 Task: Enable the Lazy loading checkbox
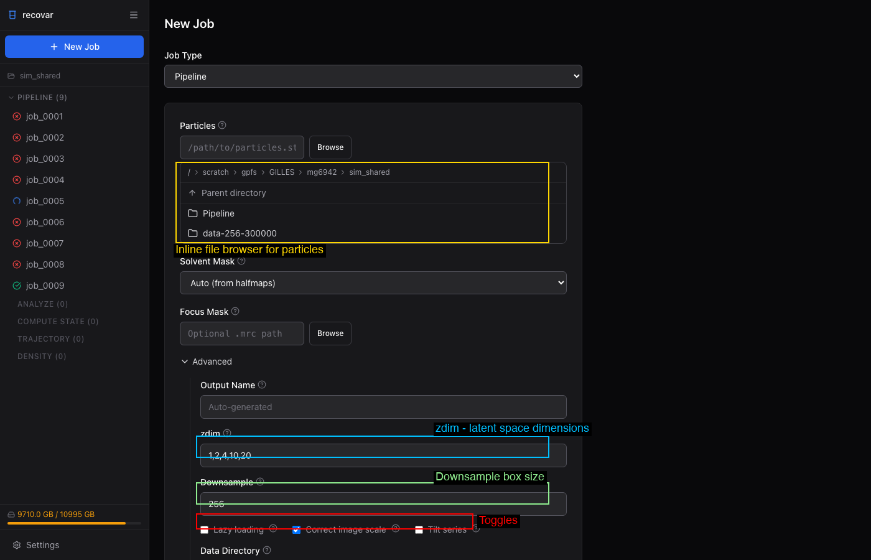coord(205,530)
